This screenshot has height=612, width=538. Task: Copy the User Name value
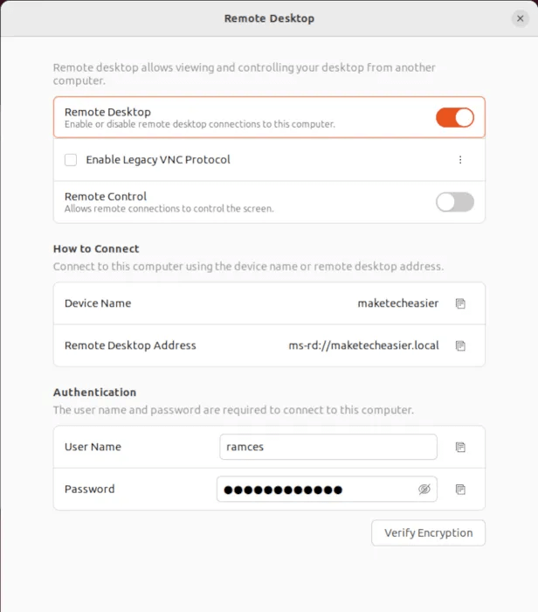[x=460, y=447]
